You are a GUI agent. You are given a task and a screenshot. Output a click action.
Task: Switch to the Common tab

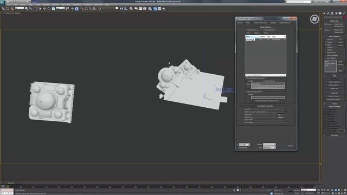coord(240,23)
